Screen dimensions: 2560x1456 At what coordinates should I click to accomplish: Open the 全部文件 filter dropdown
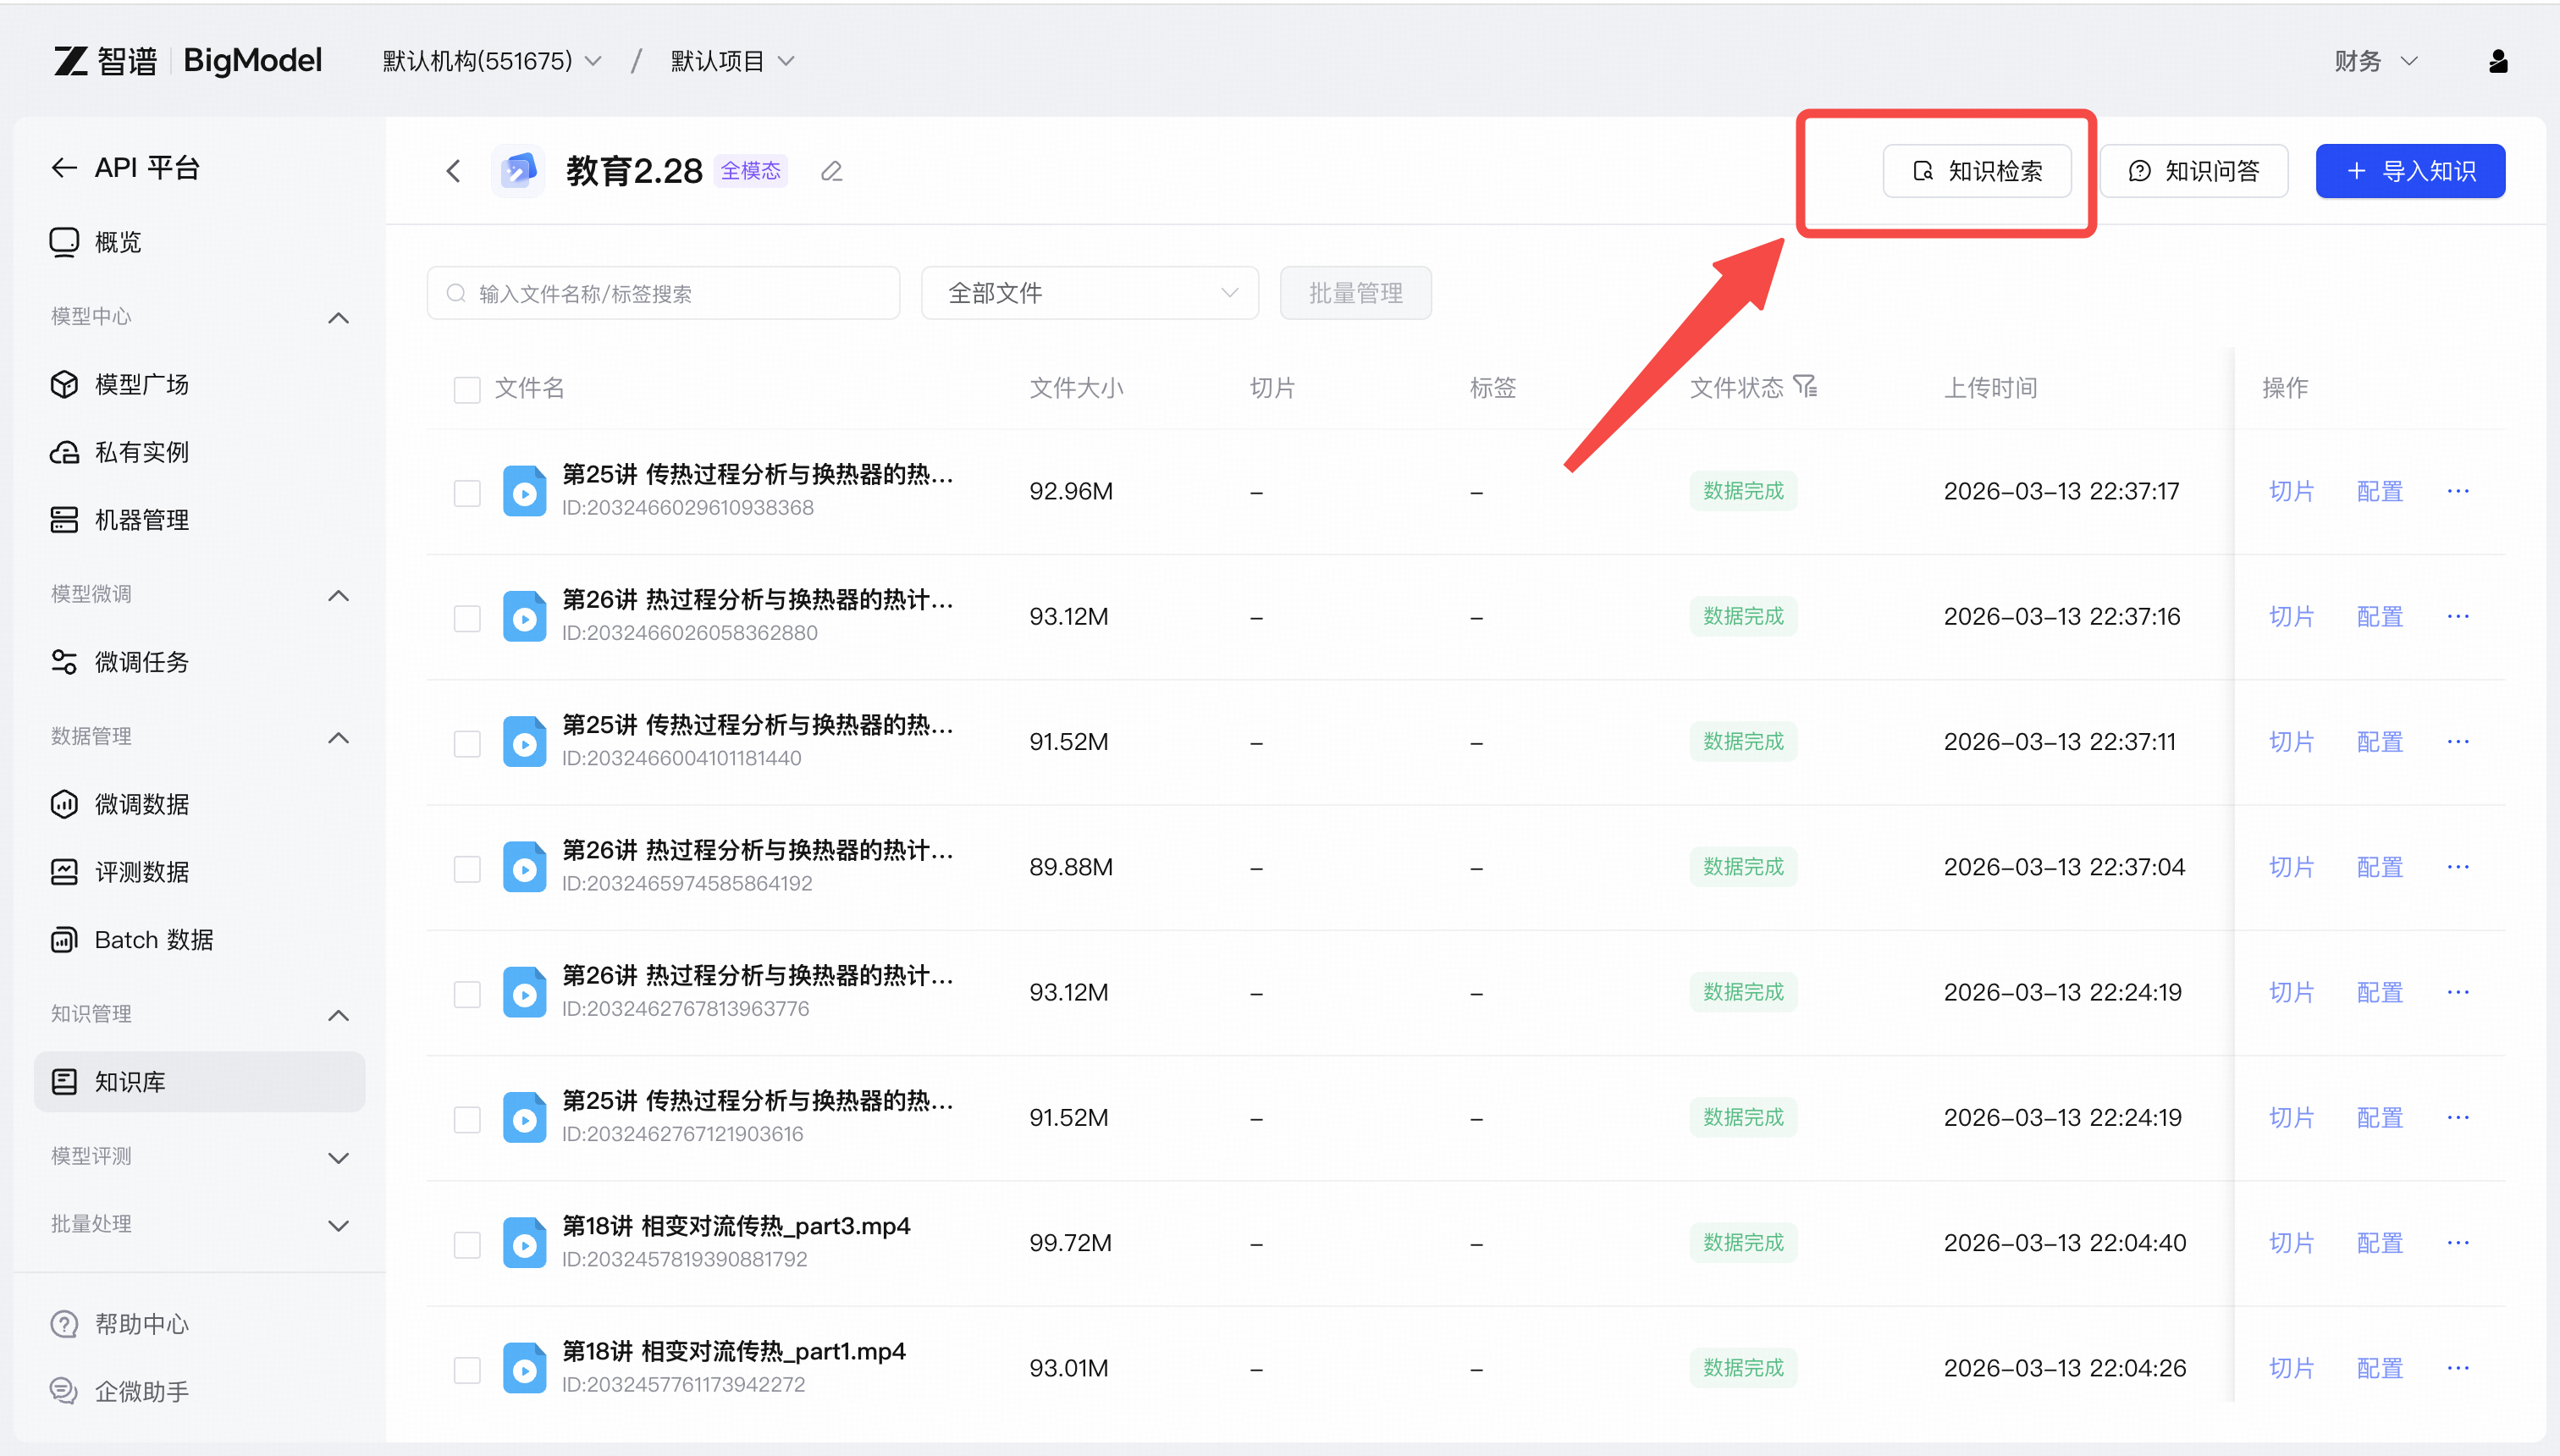tap(1089, 293)
